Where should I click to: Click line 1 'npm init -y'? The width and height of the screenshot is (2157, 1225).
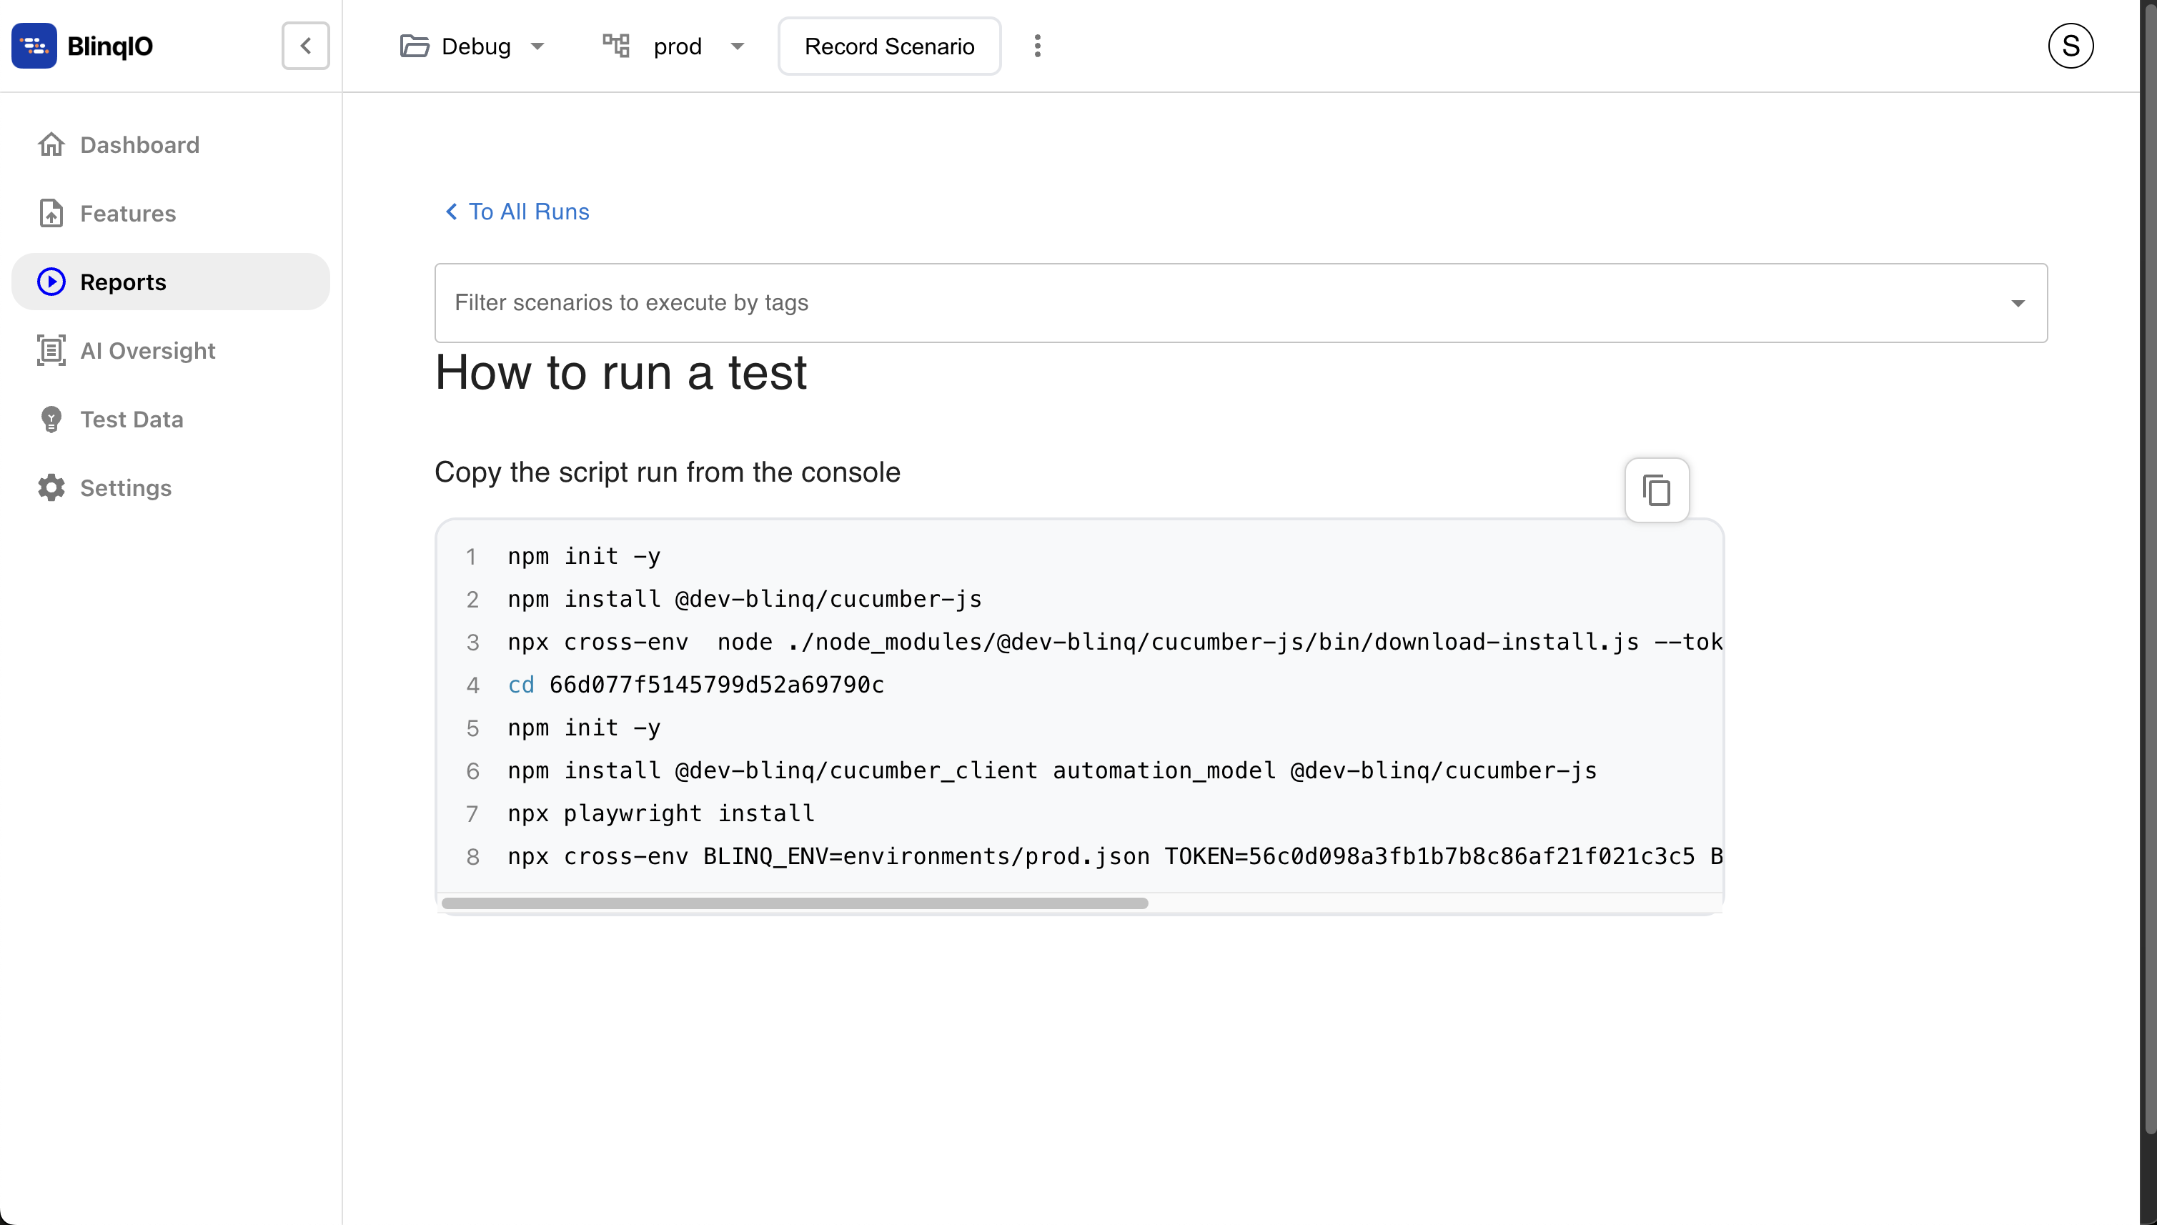584,556
